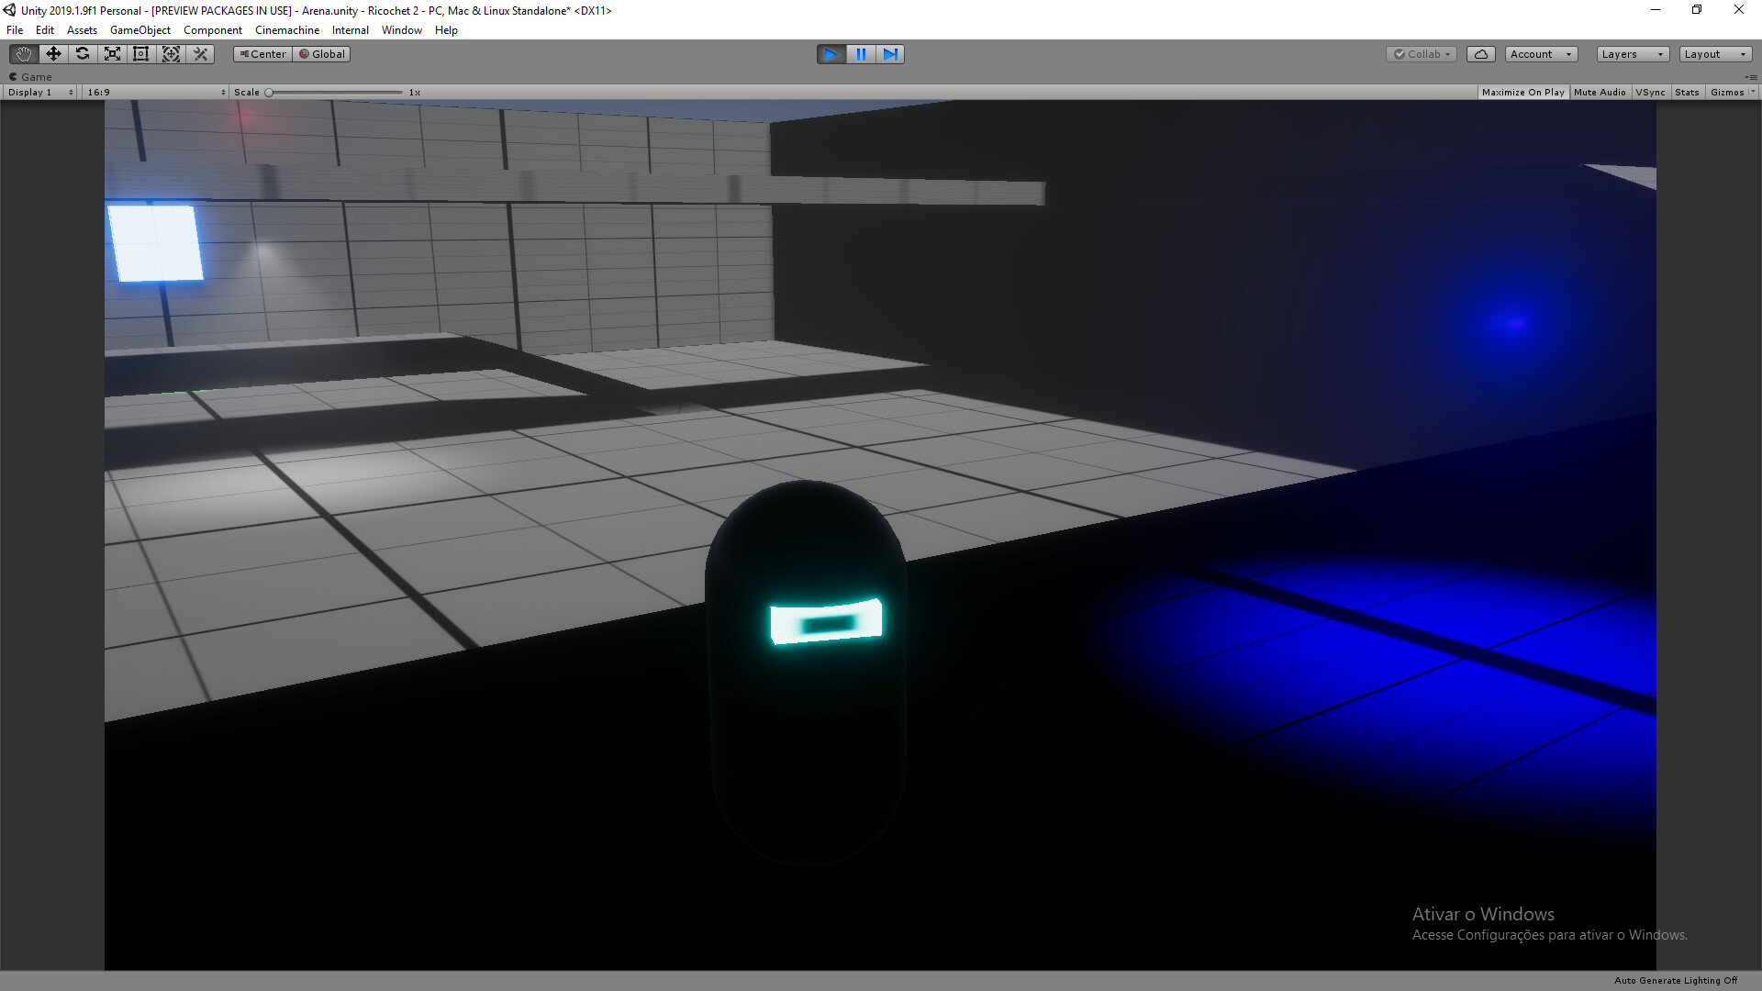Click the Step frame button
The height and width of the screenshot is (991, 1762).
[890, 54]
